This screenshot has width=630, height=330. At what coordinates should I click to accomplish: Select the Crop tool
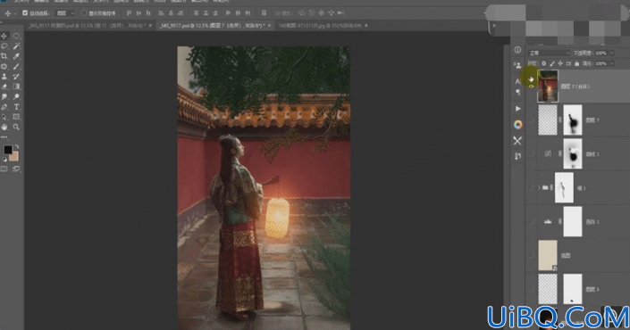coord(4,56)
